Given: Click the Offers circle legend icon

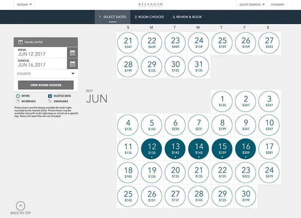Looking at the screenshot, I should pyautogui.click(x=18, y=96).
